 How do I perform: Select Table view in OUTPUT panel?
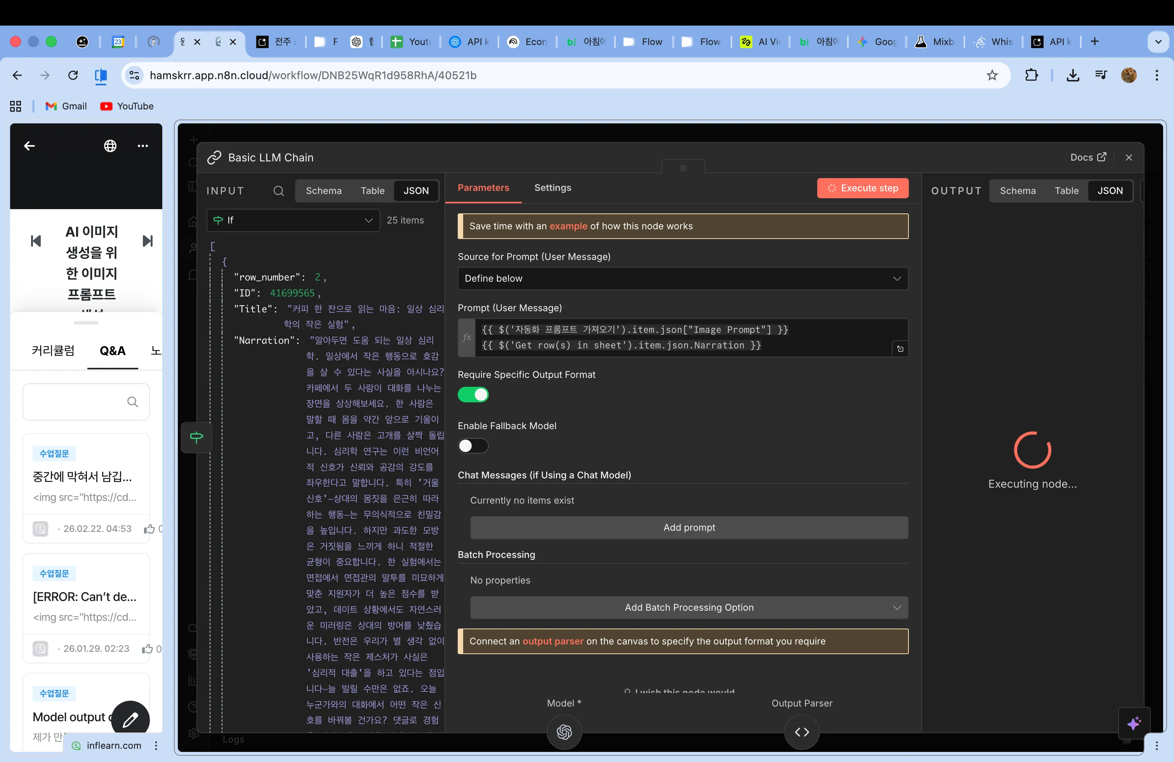pyautogui.click(x=1066, y=191)
